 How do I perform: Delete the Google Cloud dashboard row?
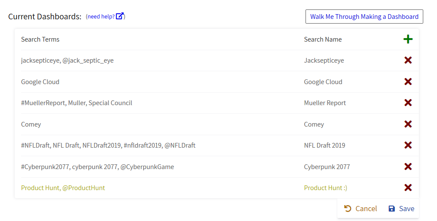[x=408, y=82]
